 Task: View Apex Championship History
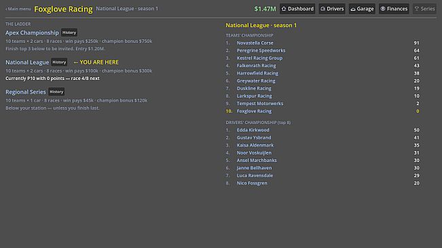69,33
